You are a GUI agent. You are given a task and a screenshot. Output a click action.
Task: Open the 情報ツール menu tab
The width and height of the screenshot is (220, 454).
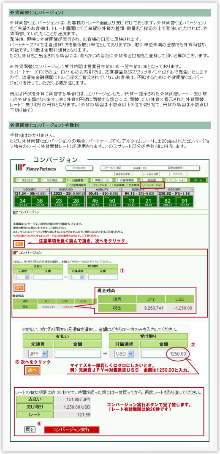pyautogui.click(x=101, y=180)
